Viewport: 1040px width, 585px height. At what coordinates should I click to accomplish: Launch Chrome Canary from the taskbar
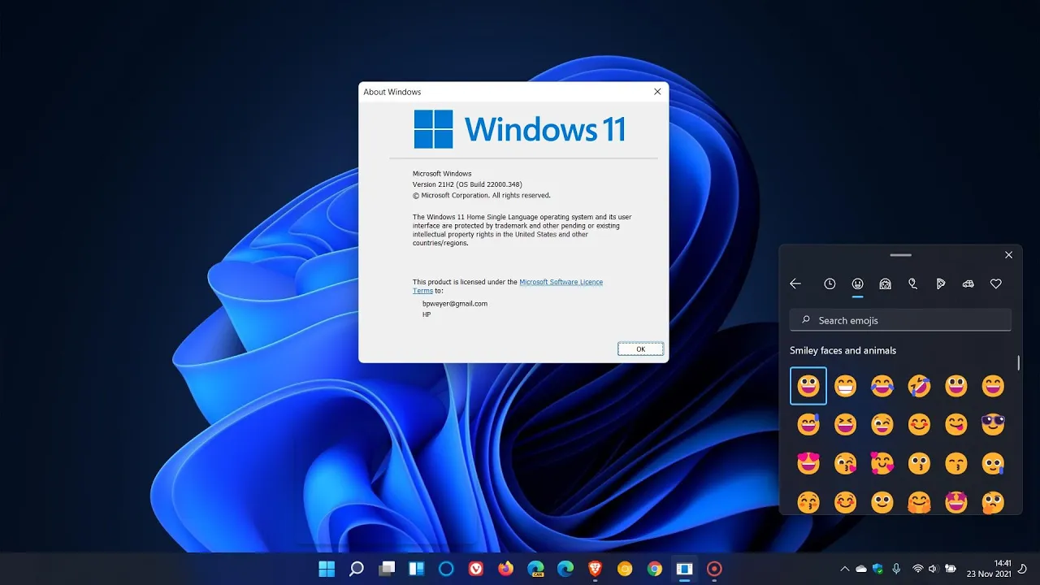click(625, 569)
